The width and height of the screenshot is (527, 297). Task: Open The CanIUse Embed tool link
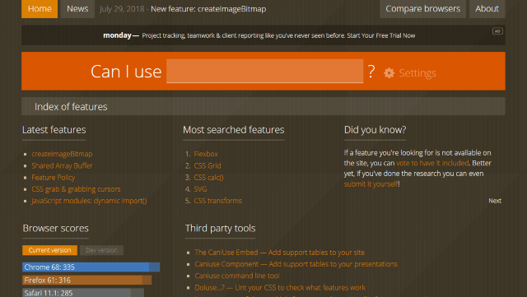tap(280, 253)
